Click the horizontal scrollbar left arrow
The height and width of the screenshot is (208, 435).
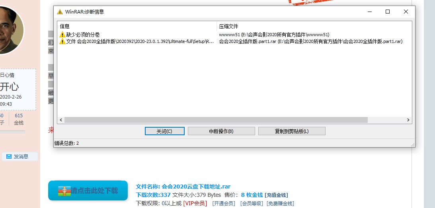click(x=61, y=120)
